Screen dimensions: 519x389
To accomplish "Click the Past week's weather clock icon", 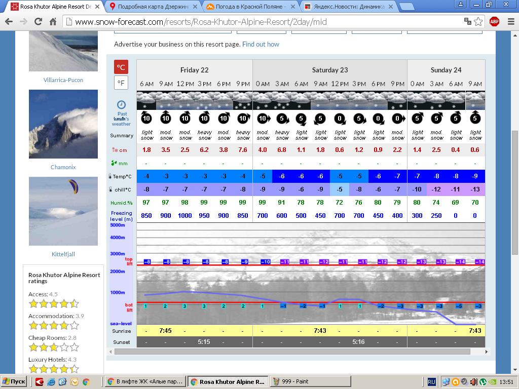I will coord(122,105).
